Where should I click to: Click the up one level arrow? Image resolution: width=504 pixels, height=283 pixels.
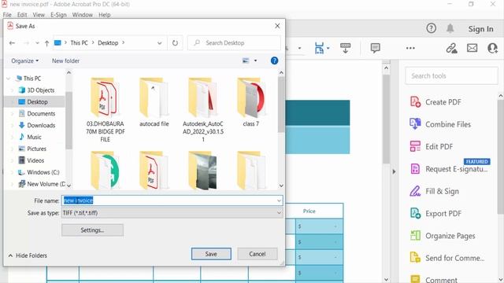47,43
